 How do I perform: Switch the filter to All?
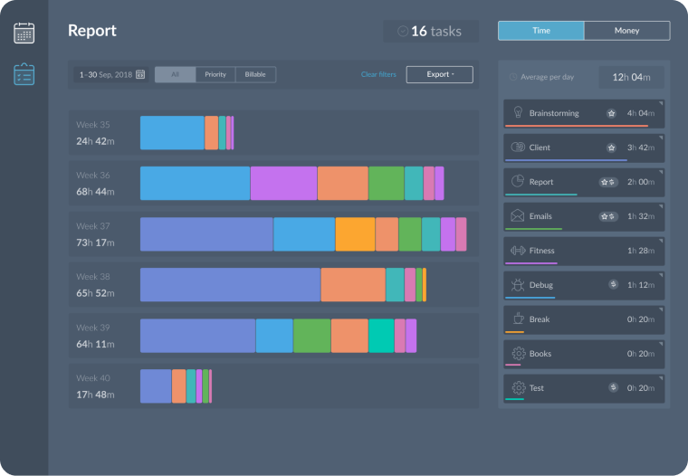coord(175,74)
